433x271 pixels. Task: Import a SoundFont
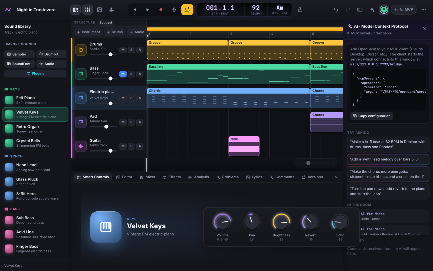tap(19, 64)
